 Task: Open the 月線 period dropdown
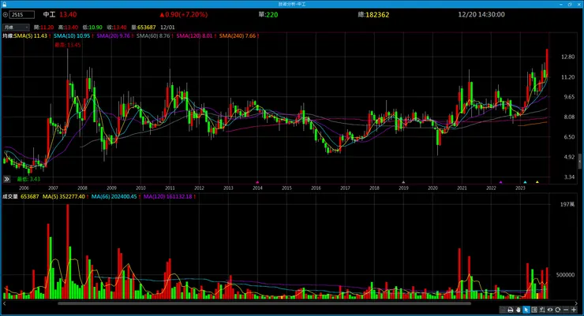click(16, 27)
